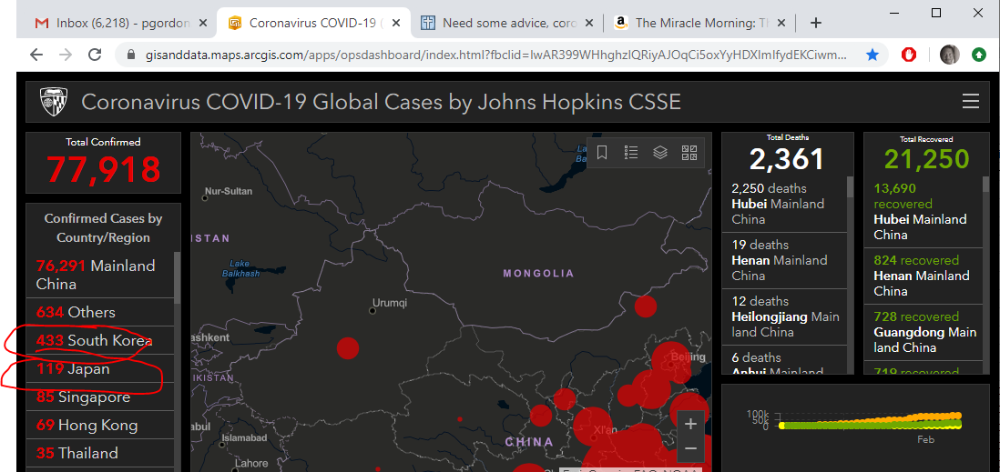
Task: Switch to the Coronavirus COVID-19 tab
Action: pos(312,23)
